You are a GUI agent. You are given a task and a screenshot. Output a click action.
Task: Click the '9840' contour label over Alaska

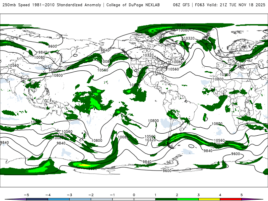105,50
